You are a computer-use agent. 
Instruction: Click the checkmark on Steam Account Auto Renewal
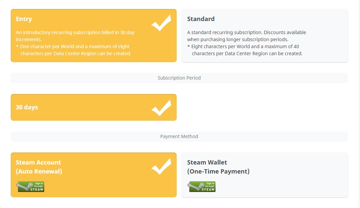coord(161,167)
